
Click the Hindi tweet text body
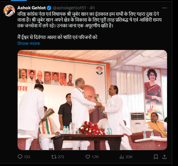(89, 26)
